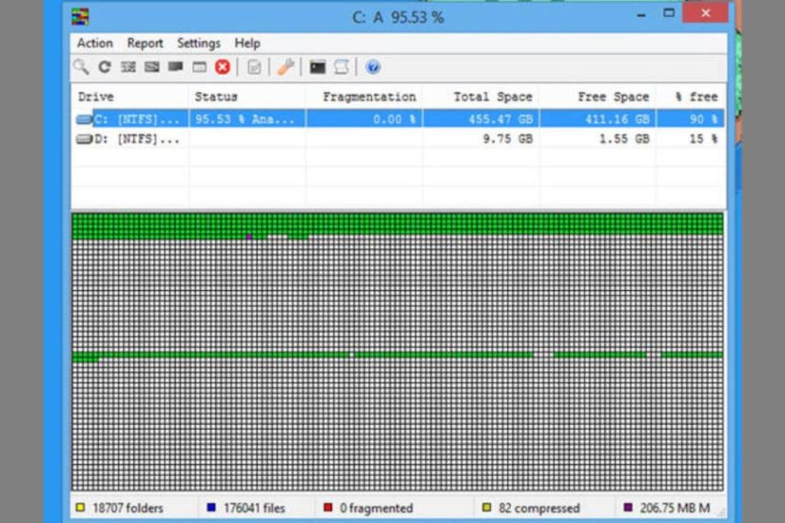The width and height of the screenshot is (785, 523).
Task: Click the Free Space column header
Action: (x=612, y=96)
